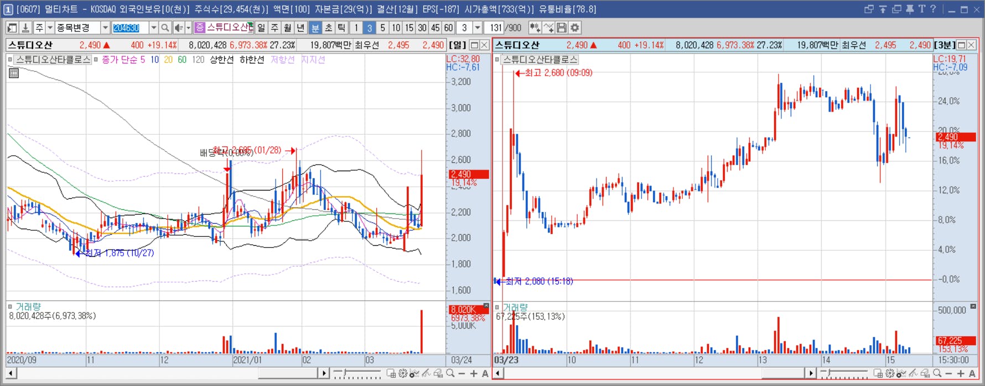This screenshot has height=386, width=985.
Task: Switch chart period to 틱 (tick)
Action: (x=342, y=28)
